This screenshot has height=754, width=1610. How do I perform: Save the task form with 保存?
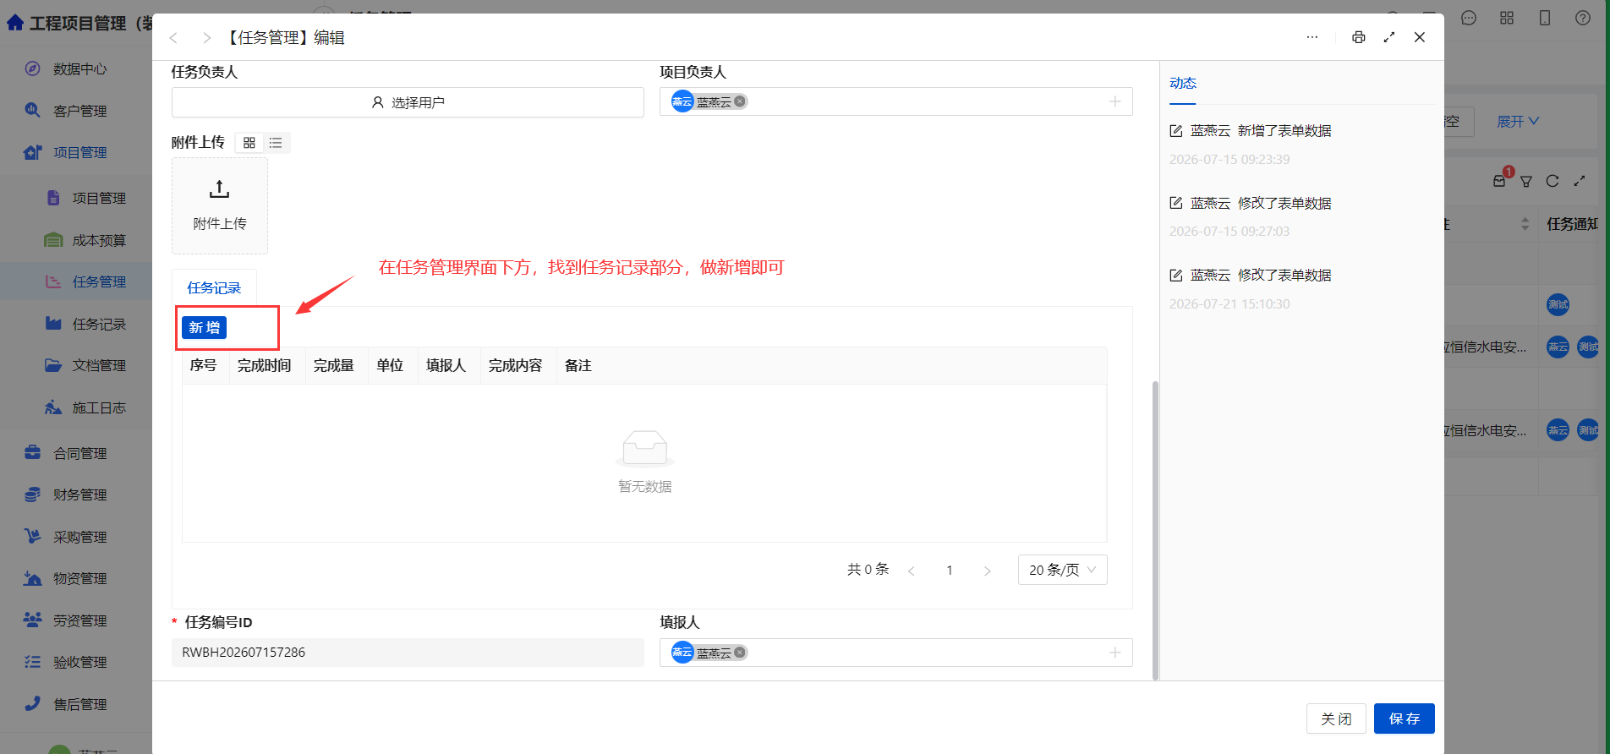(x=1404, y=718)
